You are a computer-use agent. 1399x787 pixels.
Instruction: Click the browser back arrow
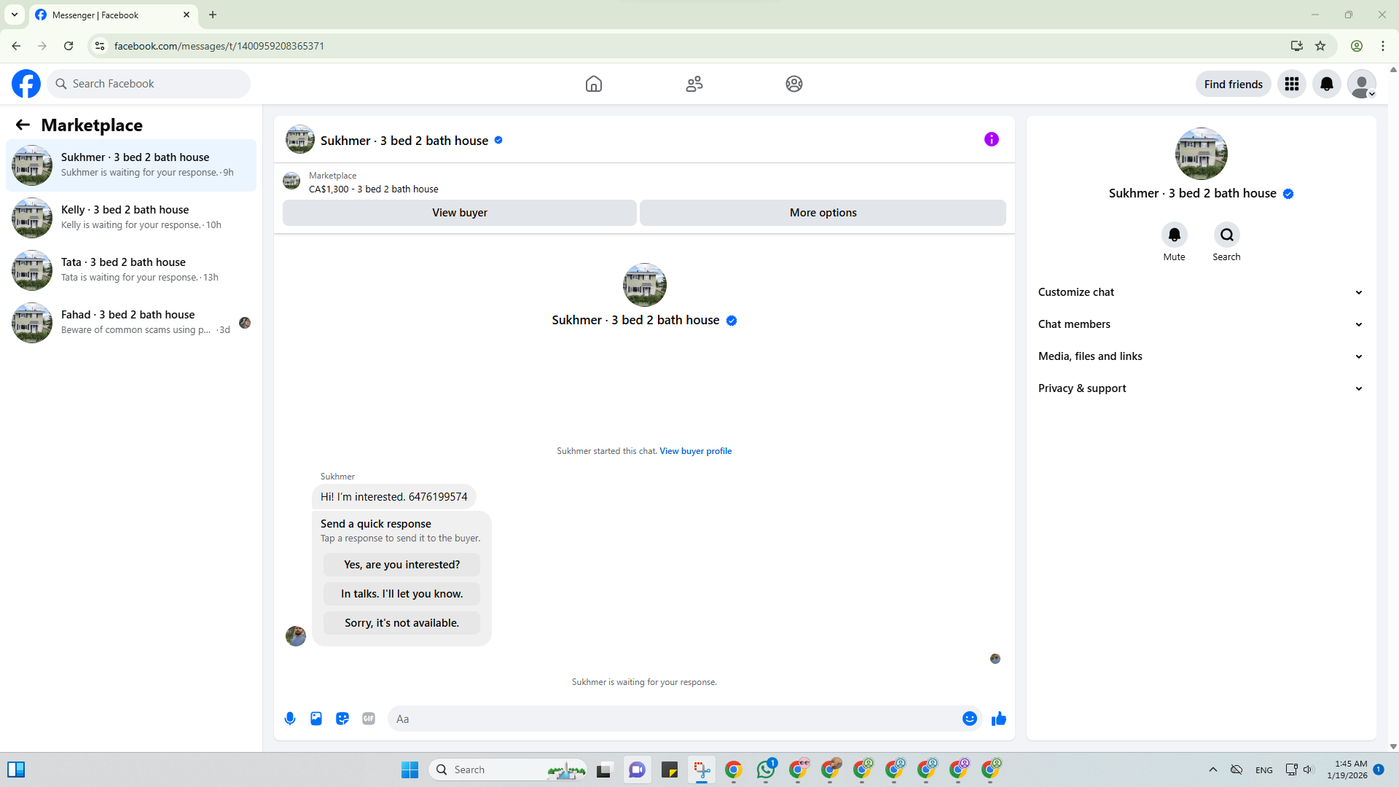[x=16, y=46]
